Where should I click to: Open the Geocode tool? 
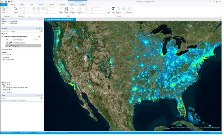coord(129,10)
